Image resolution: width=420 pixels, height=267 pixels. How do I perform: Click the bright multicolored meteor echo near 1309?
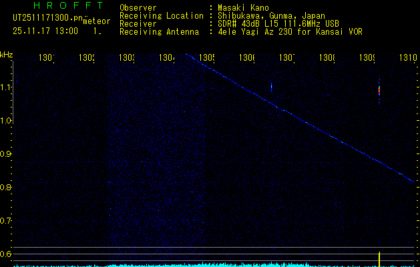pos(379,91)
